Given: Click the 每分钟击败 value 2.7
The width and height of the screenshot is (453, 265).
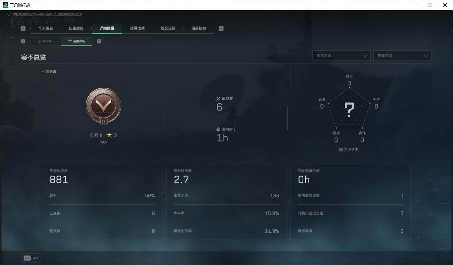Looking at the screenshot, I should coord(181,180).
